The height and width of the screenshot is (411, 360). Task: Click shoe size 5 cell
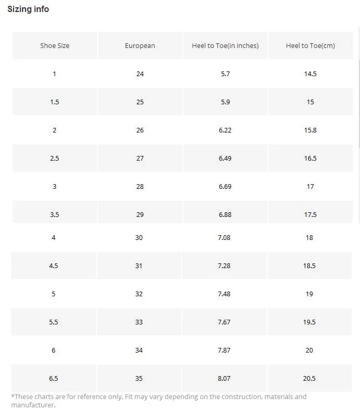click(x=54, y=294)
